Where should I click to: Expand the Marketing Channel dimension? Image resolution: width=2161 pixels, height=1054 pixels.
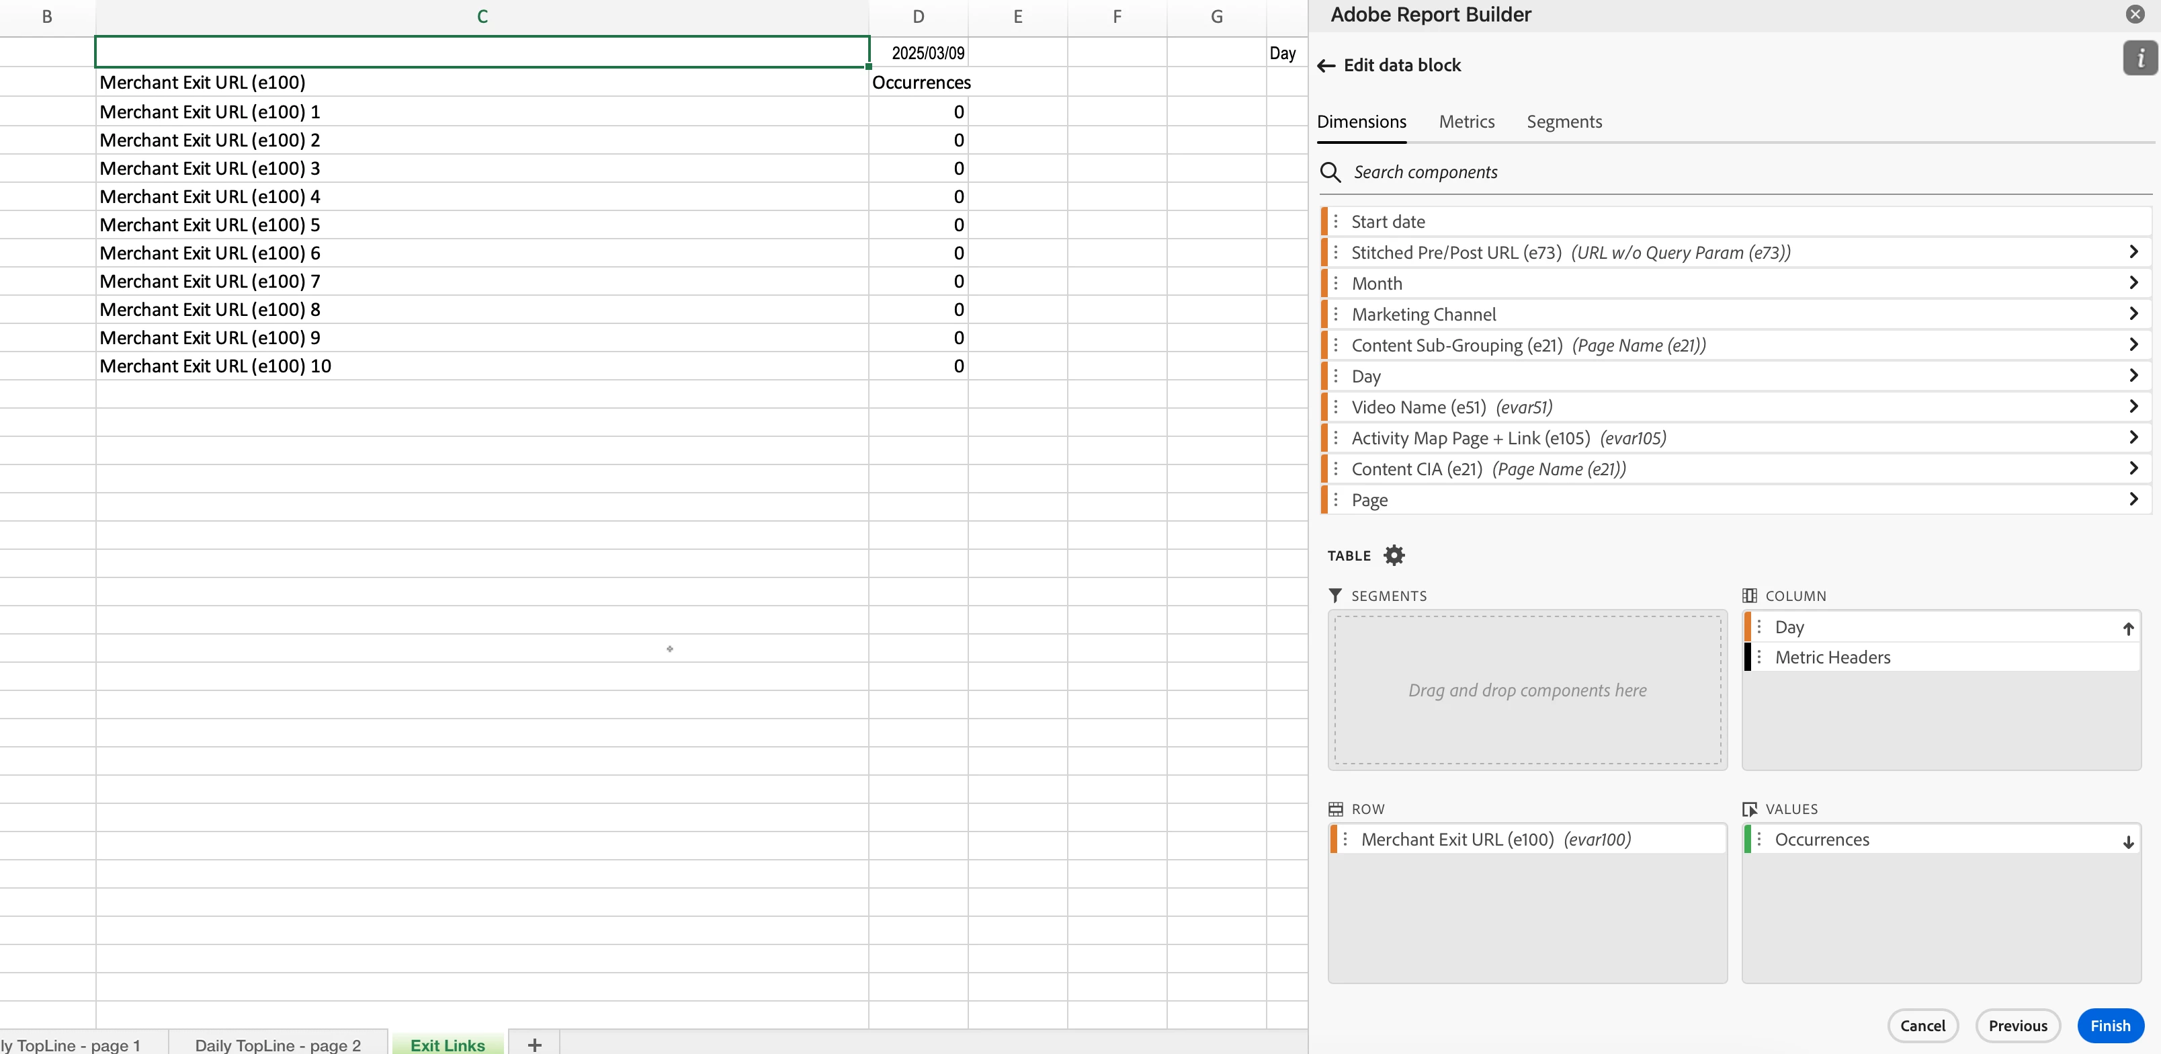(2133, 314)
